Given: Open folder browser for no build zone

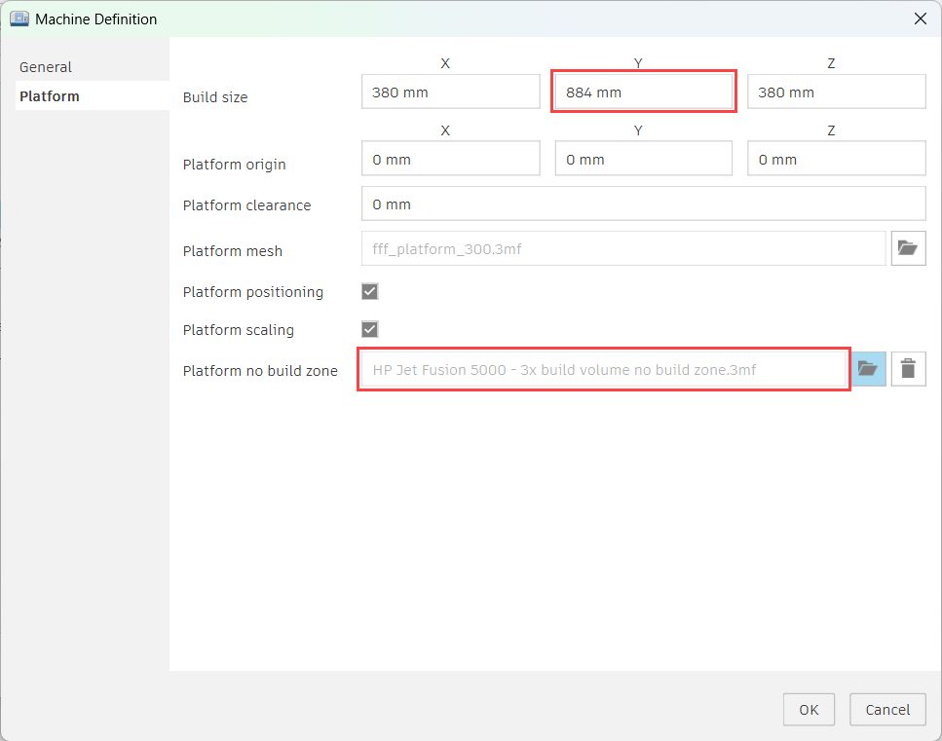Looking at the screenshot, I should pyautogui.click(x=868, y=369).
